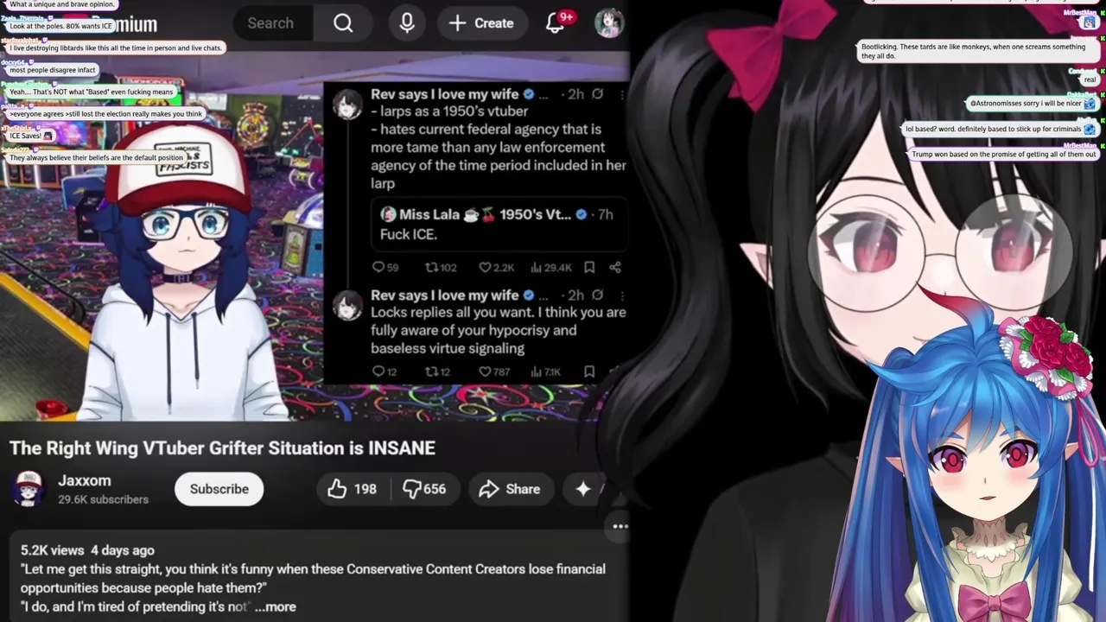
Task: Click heart icon showing 787 likes
Action: pos(494,371)
